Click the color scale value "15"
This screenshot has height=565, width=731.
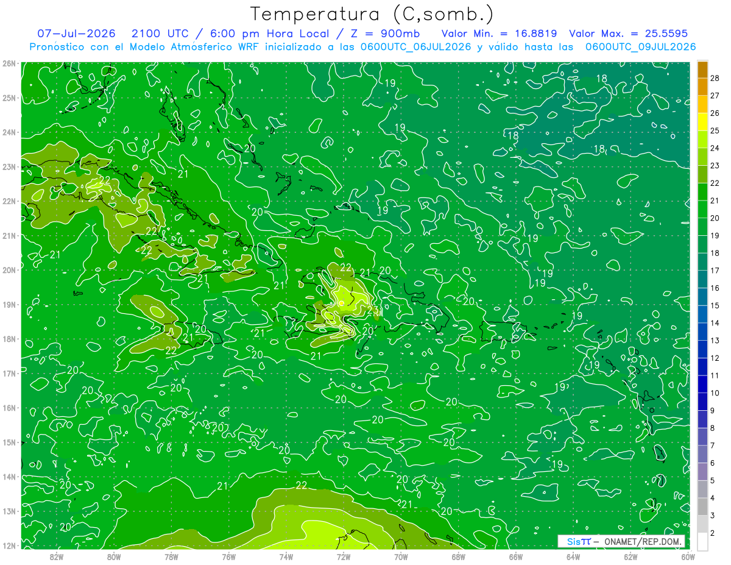tap(715, 305)
